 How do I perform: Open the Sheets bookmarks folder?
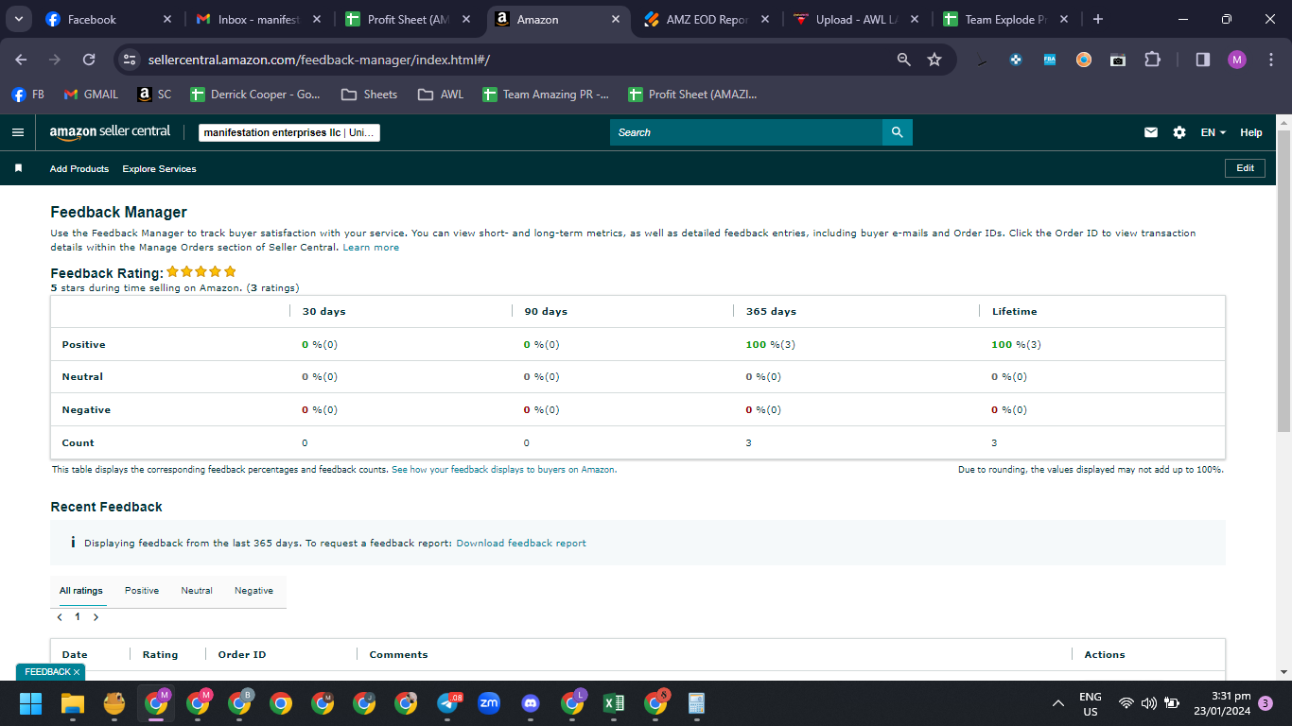pyautogui.click(x=369, y=95)
